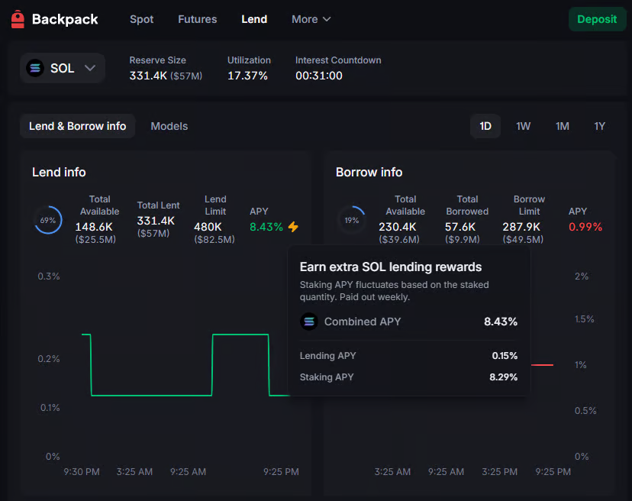The width and height of the screenshot is (632, 501).
Task: Click the 69% lend utilization ring
Action: pos(48,220)
